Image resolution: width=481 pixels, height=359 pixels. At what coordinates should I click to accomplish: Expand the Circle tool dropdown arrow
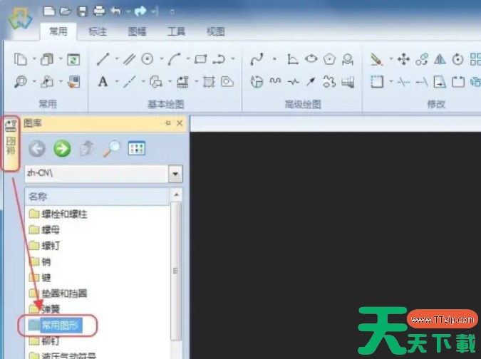(161, 58)
